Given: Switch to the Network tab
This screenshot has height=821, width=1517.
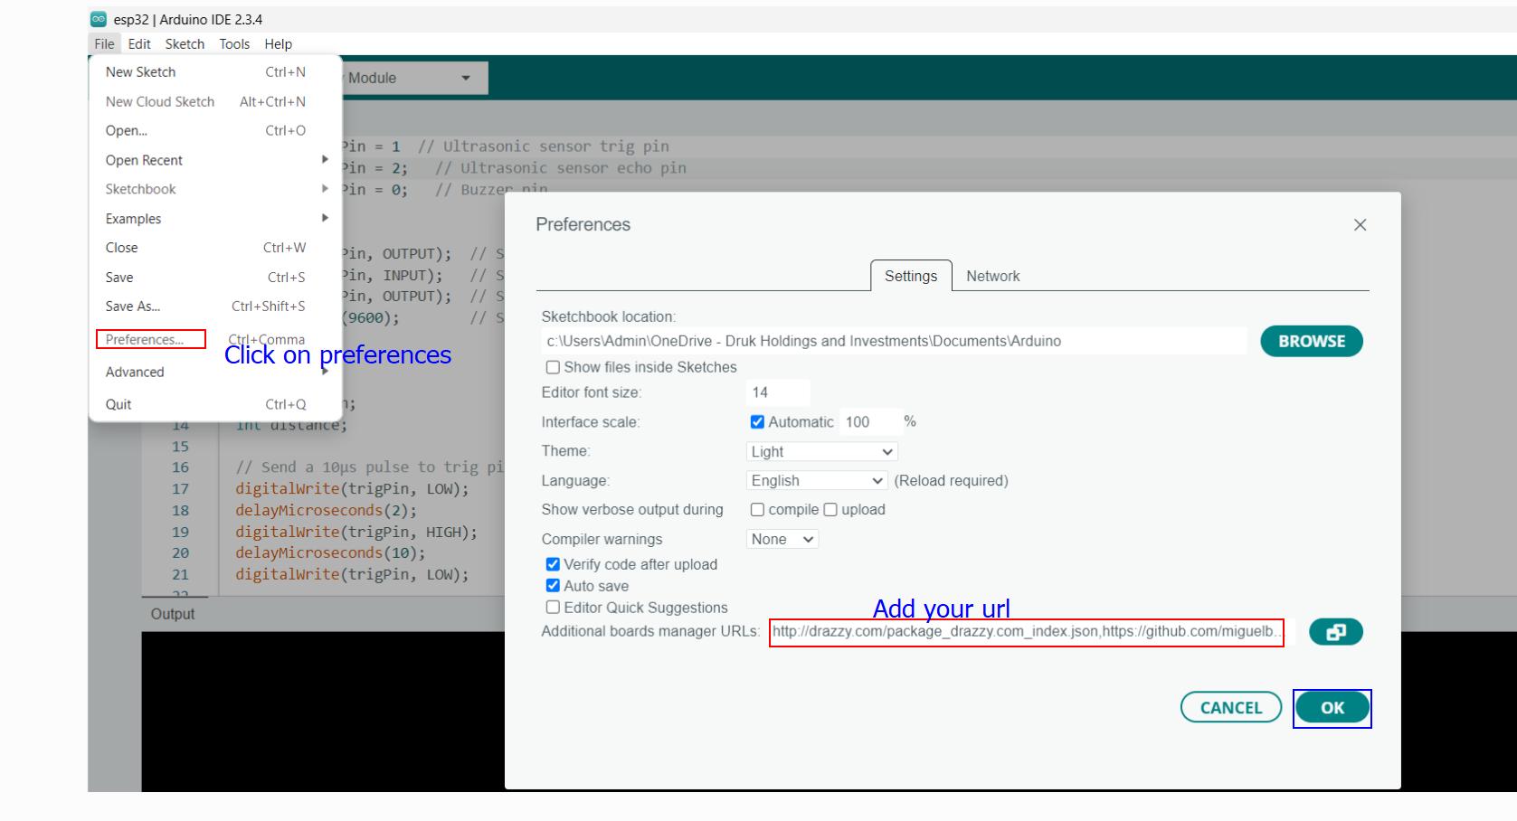Looking at the screenshot, I should tap(992, 276).
